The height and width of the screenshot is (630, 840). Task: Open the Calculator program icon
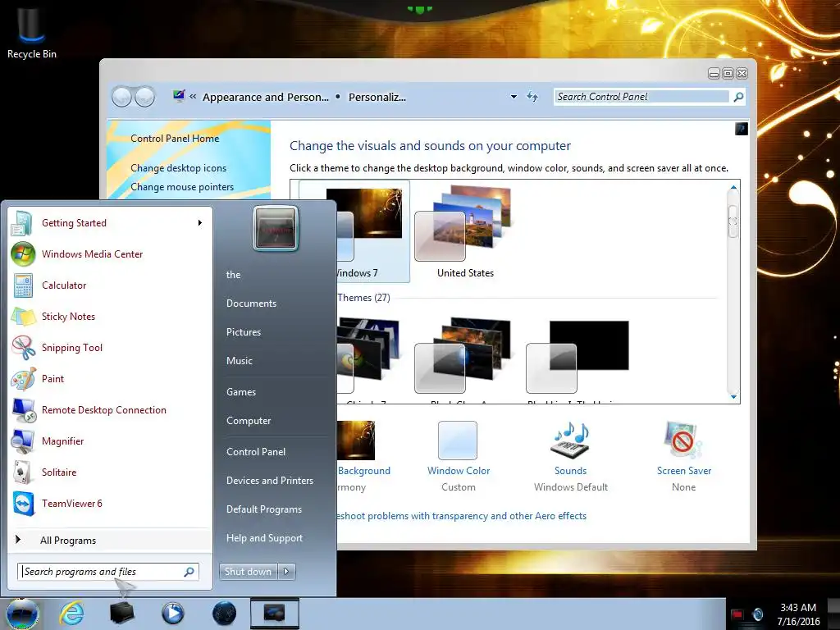[x=23, y=285]
